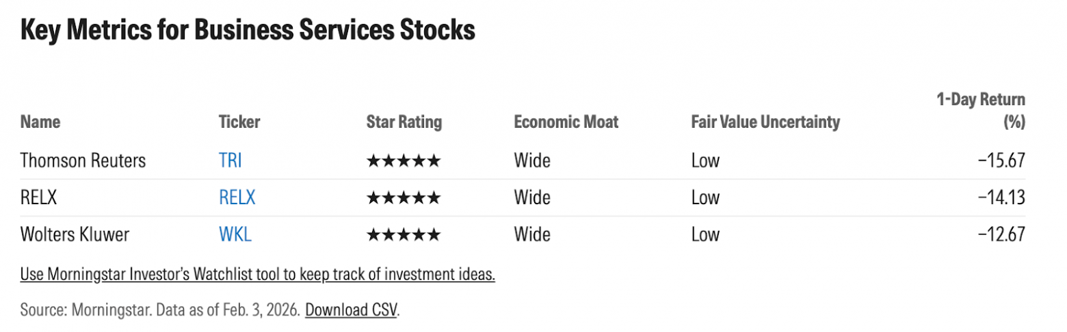Screen dimensions: 1067x332
Task: Click Wolters Kluwer five-star rating
Action: click(x=404, y=235)
